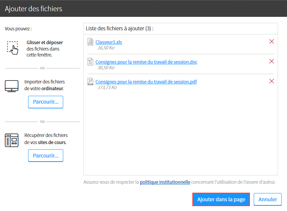Delete the .pdf file using its red X
The width and height of the screenshot is (287, 211).
click(x=271, y=81)
